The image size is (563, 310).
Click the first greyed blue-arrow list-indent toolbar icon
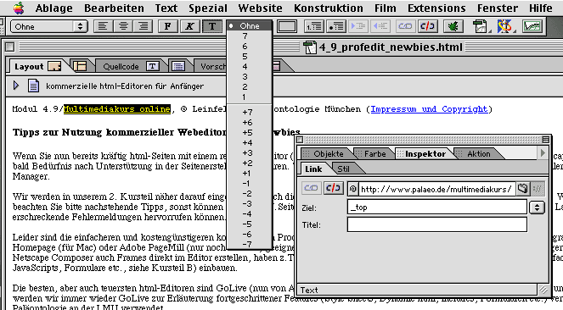[358, 26]
